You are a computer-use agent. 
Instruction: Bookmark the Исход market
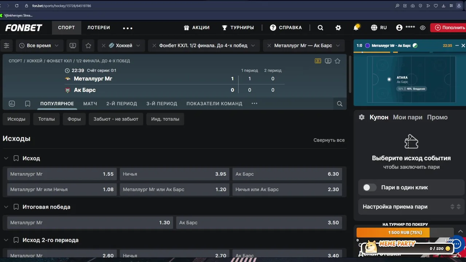coord(16,158)
